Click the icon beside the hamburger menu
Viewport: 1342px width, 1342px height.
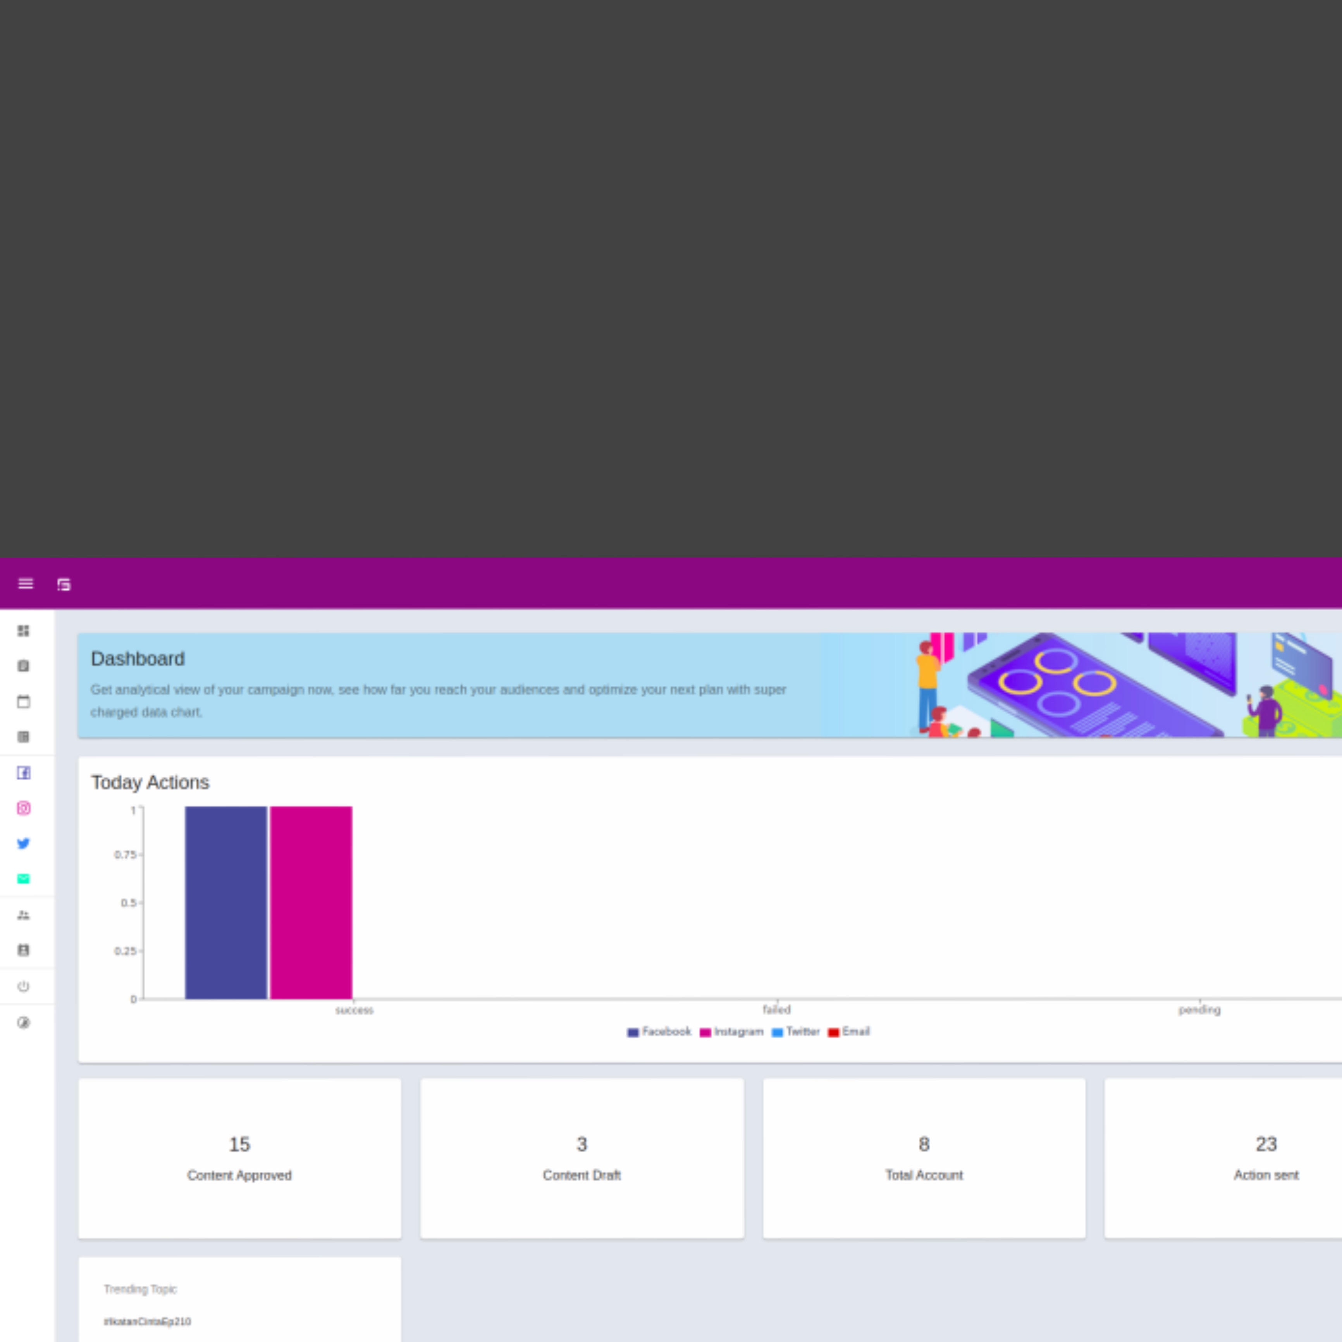(64, 584)
